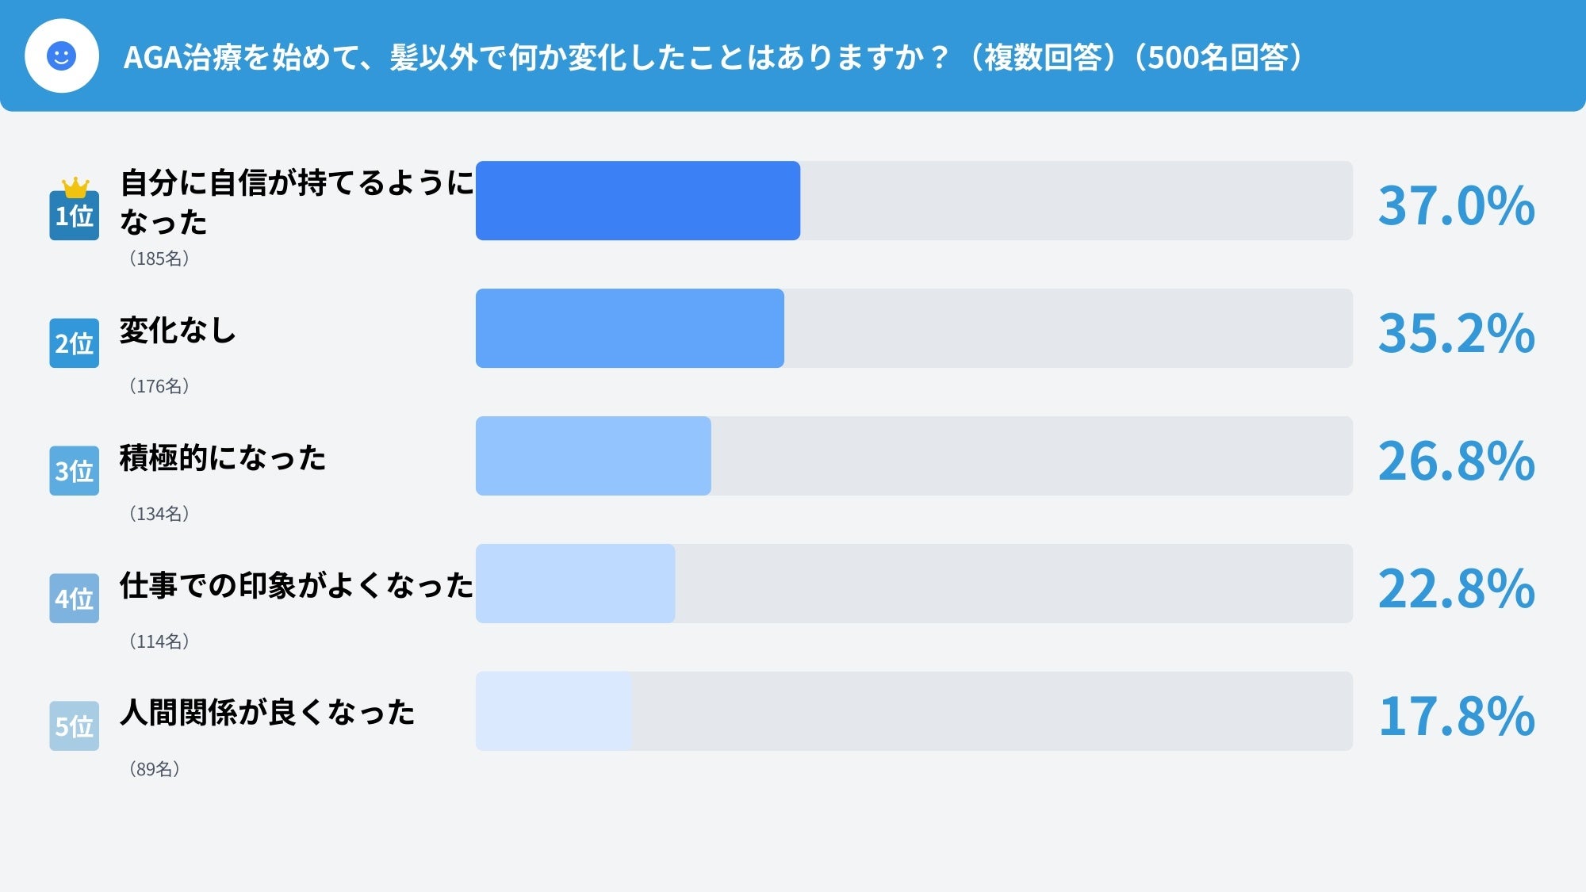Click the 自分に自信が持てるようになった label
Image resolution: width=1586 pixels, height=892 pixels.
[x=296, y=202]
